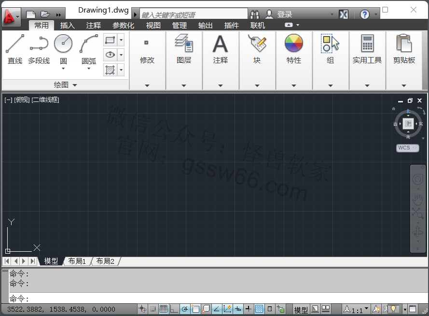The height and width of the screenshot is (316, 429).
Task: Toggle grid display in status bar
Action: click(164, 309)
